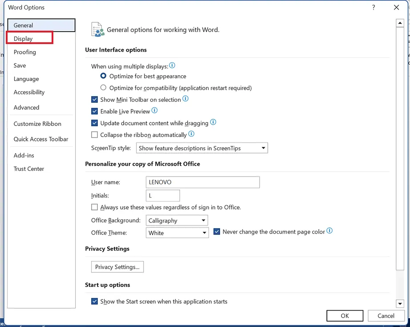Screen dimensions: 410x327
Task: Click info icon next to Show Mini Toolbar
Action: [x=185, y=99]
